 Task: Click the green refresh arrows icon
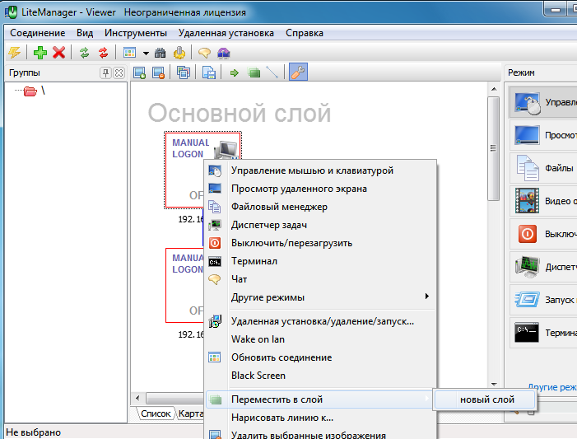point(84,53)
